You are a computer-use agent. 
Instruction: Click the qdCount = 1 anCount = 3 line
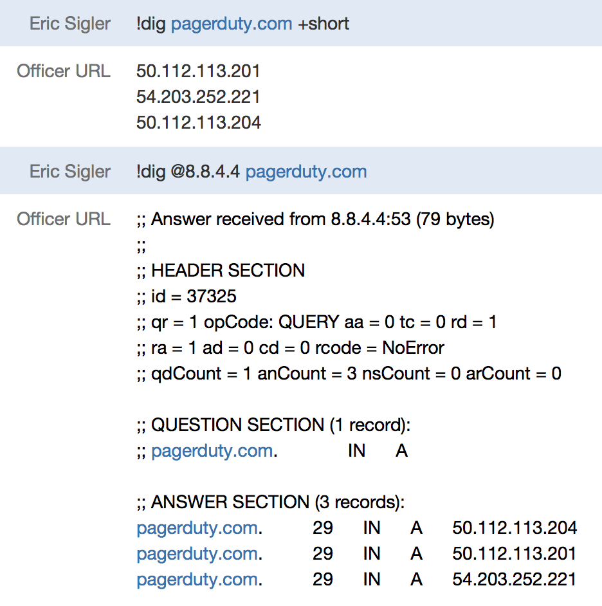click(349, 373)
